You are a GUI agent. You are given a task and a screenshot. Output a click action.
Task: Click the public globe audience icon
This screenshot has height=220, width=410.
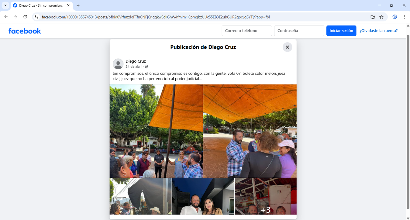(147, 67)
